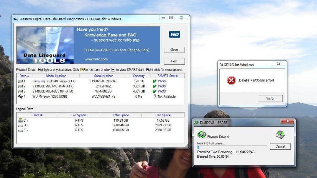Click free space 17.58 GB
This screenshot has width=317, height=178.
pyautogui.click(x=163, y=120)
